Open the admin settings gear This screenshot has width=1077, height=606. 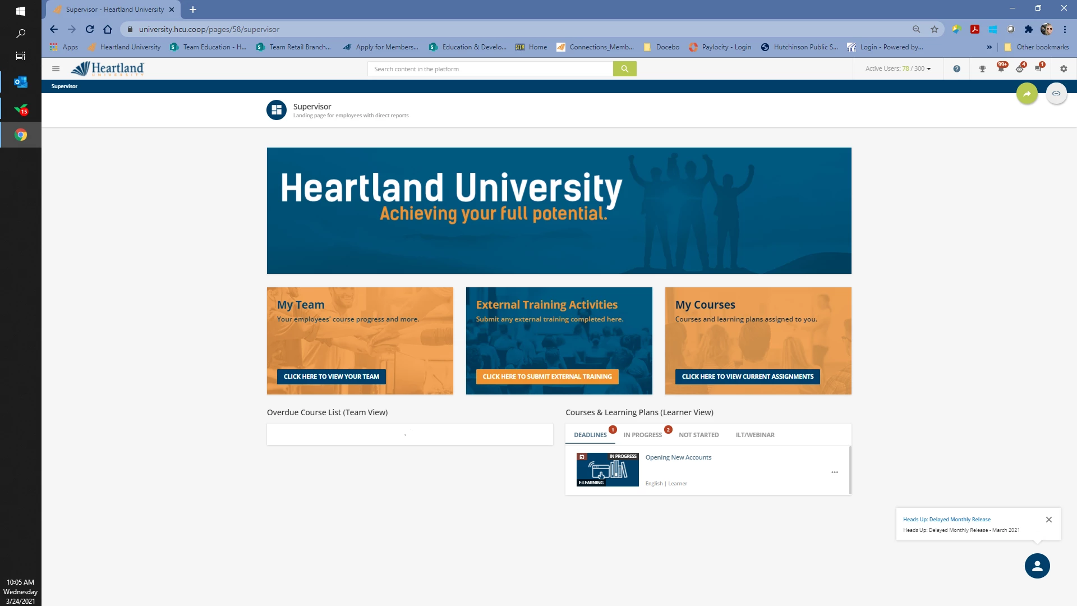tap(1064, 69)
